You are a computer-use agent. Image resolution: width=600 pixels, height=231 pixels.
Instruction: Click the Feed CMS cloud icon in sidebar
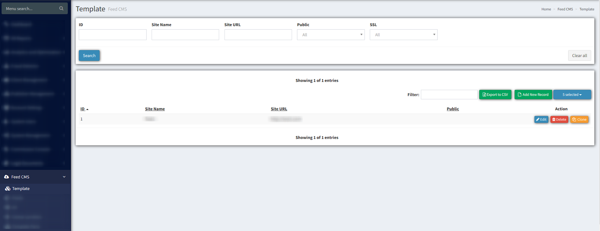coord(6,177)
